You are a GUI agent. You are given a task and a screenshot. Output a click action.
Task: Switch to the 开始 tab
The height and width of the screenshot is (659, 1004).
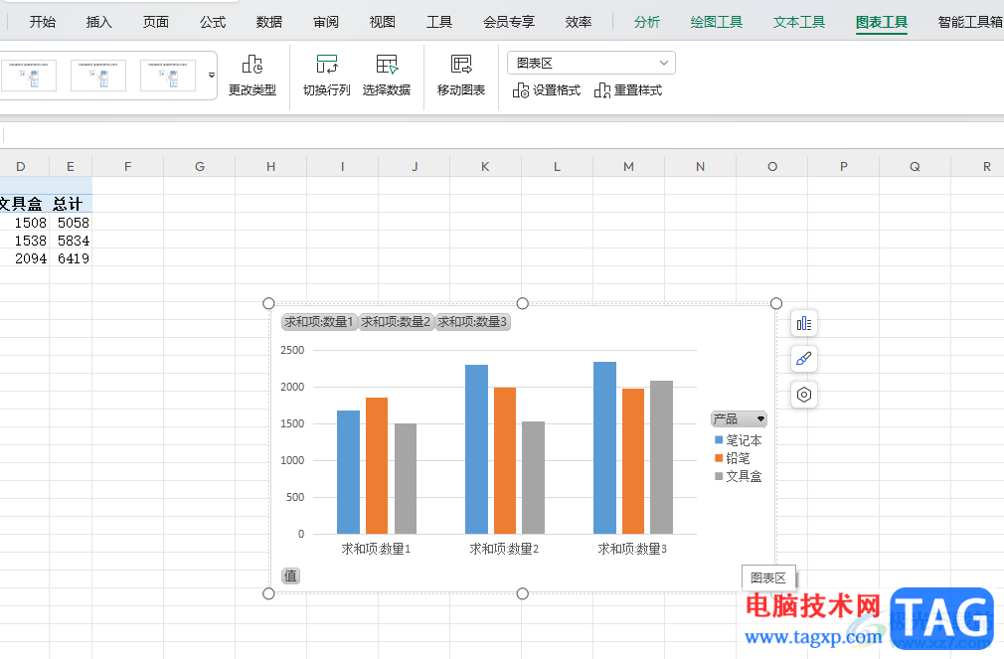coord(43,22)
